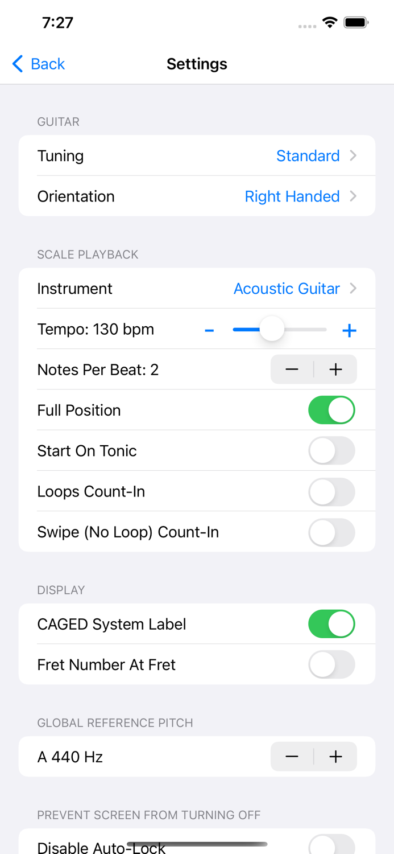This screenshot has height=854, width=394.
Task: Select the A 440 Hz pitch row
Action: tap(114, 757)
